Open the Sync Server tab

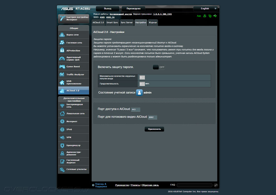(x=127, y=23)
